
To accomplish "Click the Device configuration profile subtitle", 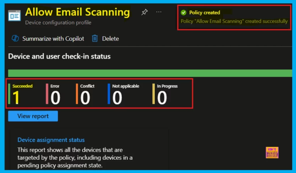I will [58, 23].
